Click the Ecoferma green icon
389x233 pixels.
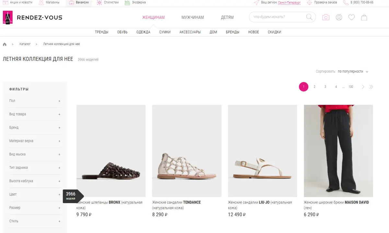click(127, 3)
